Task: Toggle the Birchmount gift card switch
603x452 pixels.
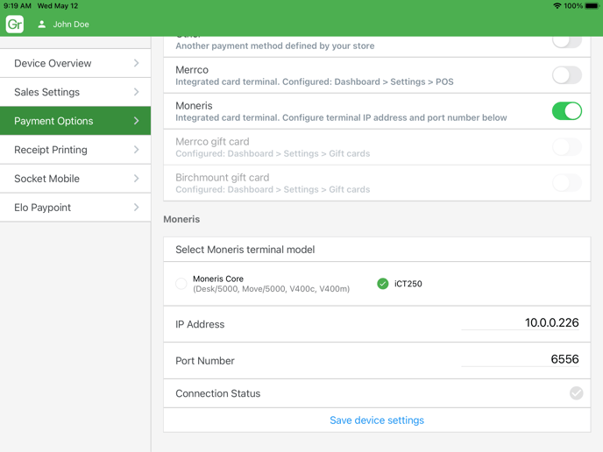Action: coord(566,183)
